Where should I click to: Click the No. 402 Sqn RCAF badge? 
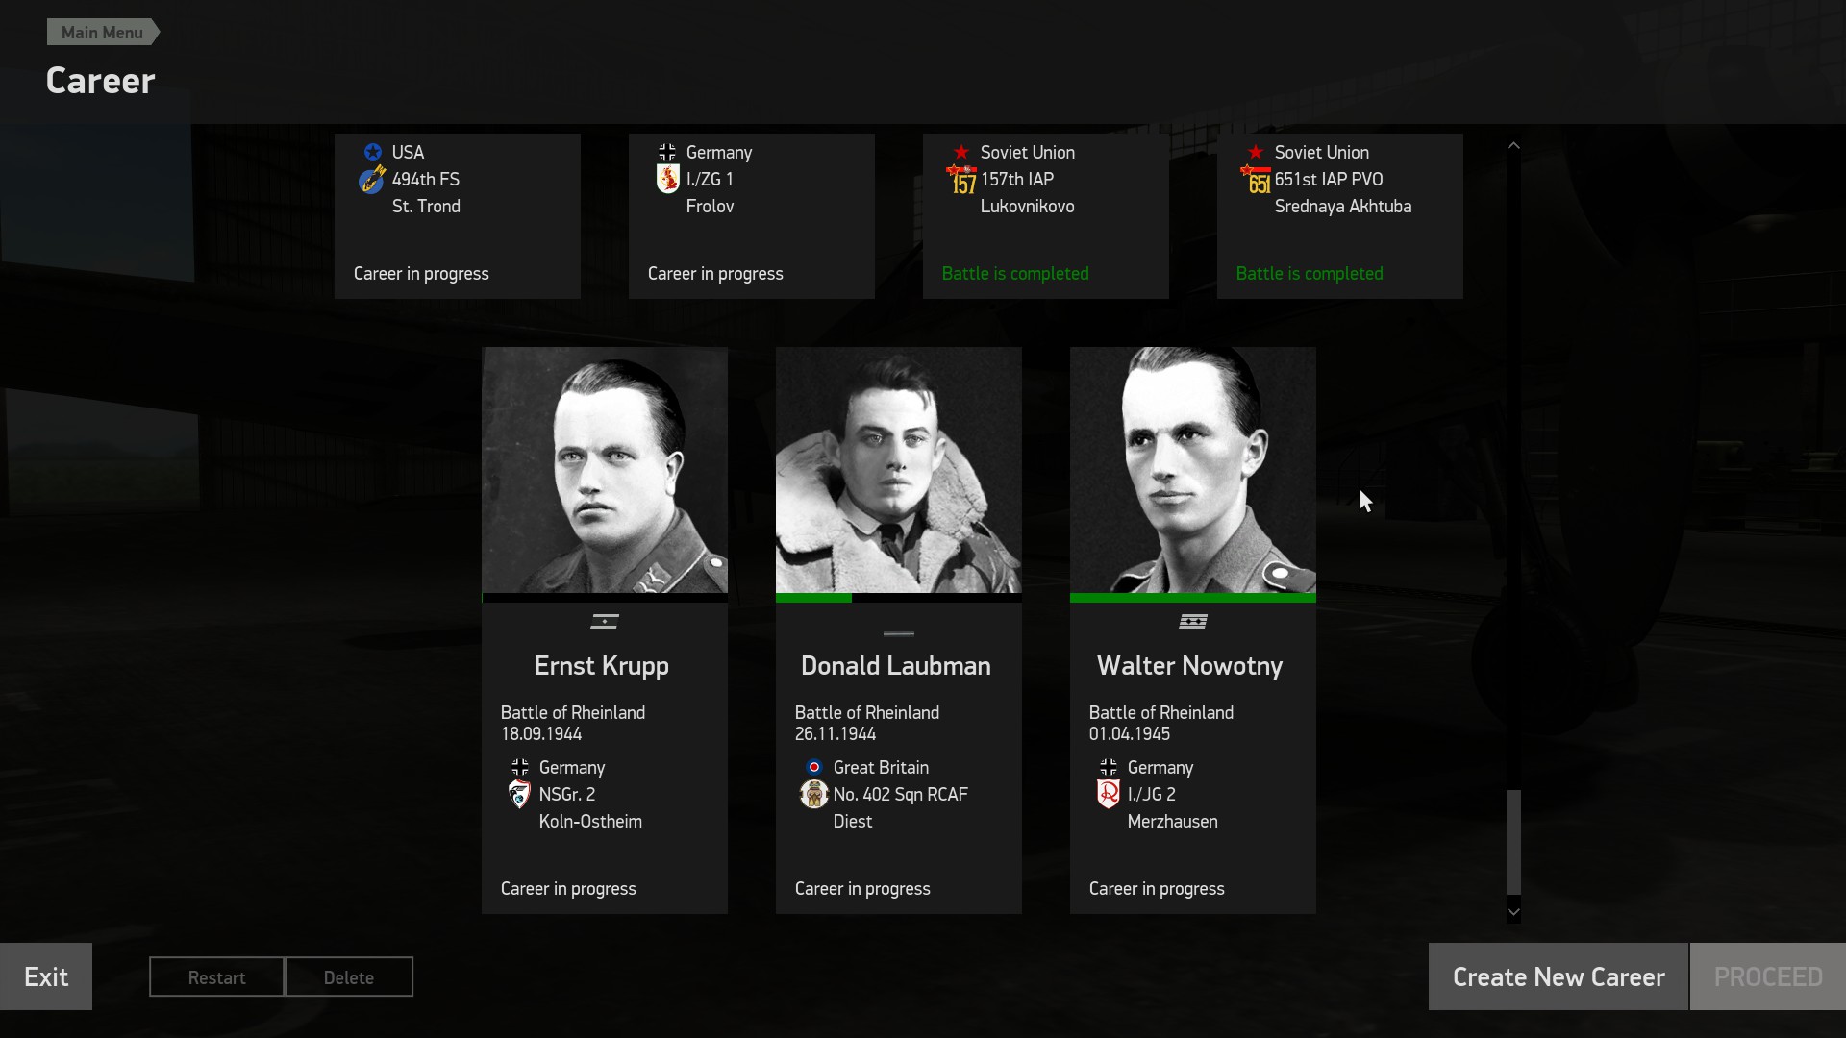(x=813, y=795)
